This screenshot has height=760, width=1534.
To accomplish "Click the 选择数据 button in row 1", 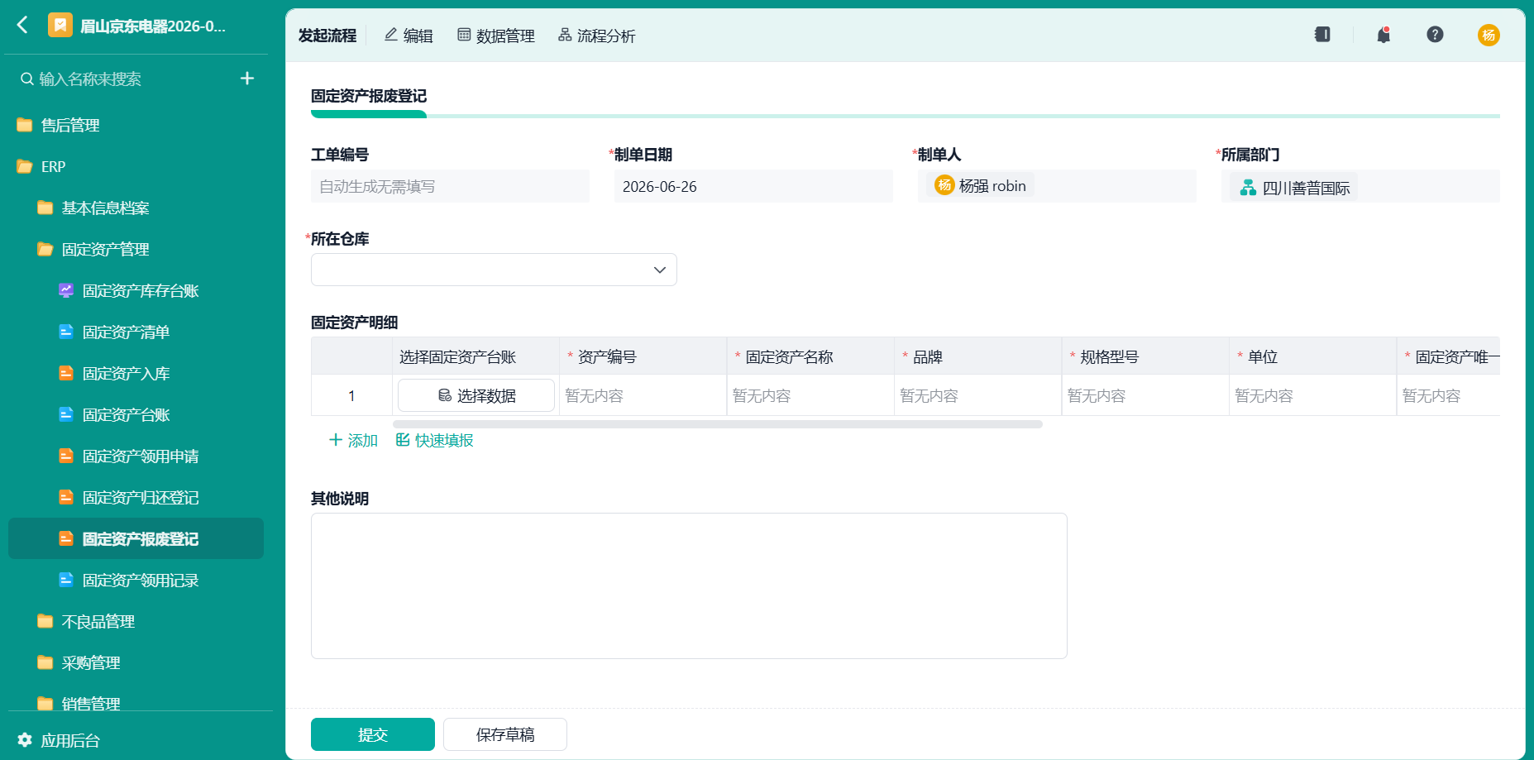I will point(476,395).
